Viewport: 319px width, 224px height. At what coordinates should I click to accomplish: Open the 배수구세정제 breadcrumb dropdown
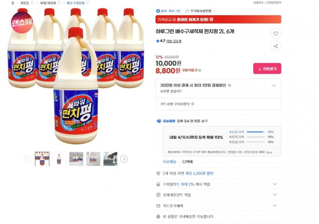87,2
